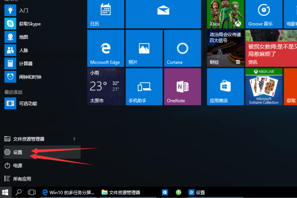The image size is (297, 198).
Task: Open the 应用商店 (Store) tile
Action: [x=225, y=87]
